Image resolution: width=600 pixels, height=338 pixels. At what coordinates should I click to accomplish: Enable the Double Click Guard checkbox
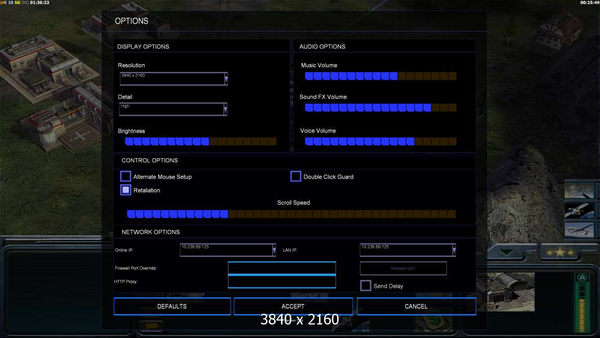295,176
